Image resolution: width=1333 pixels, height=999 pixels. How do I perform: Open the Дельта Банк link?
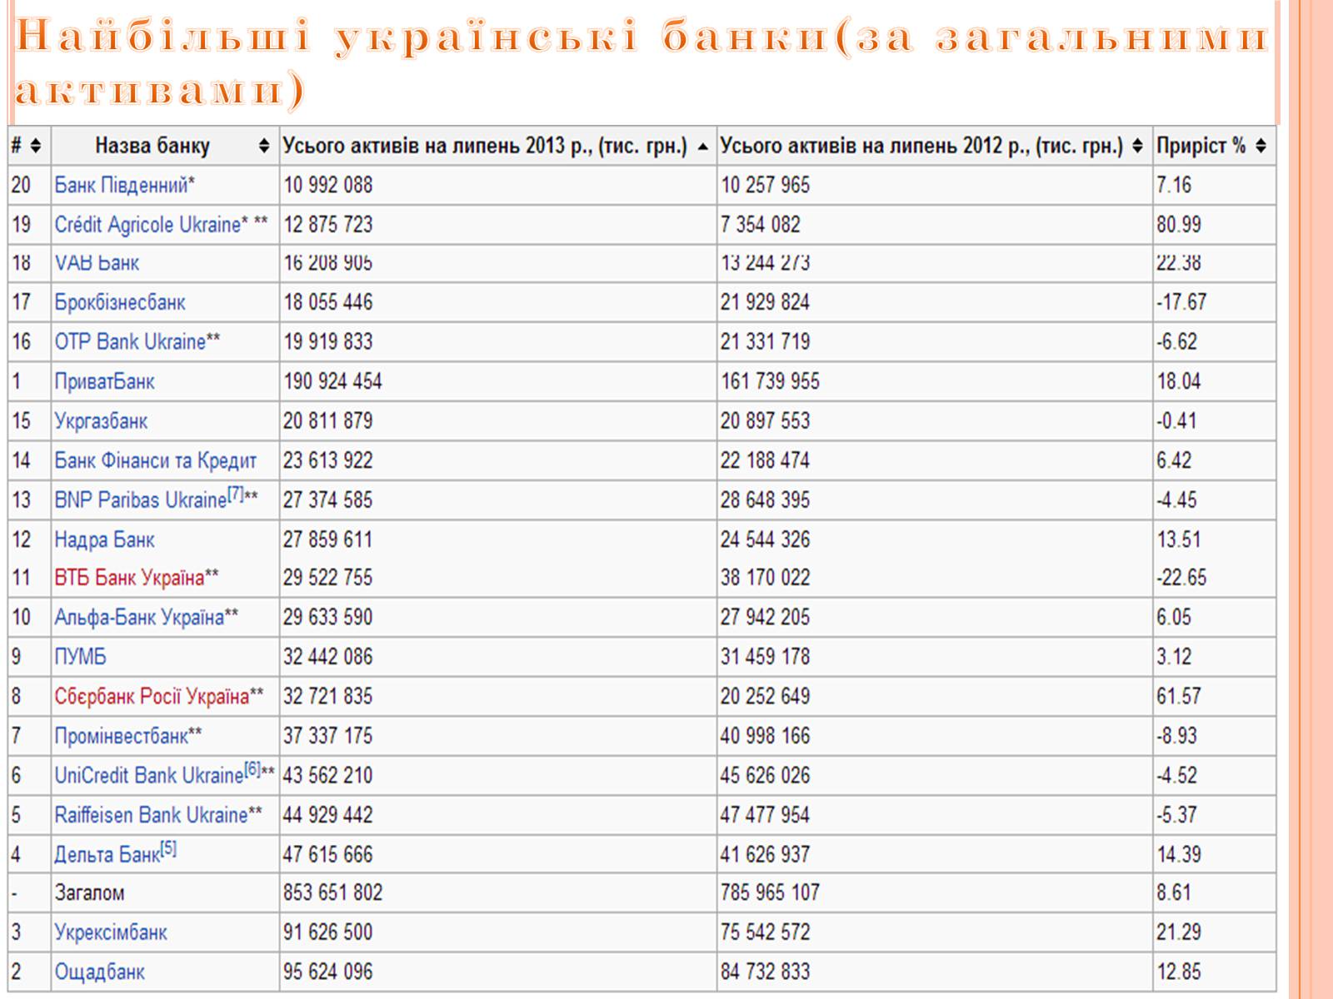point(107,855)
